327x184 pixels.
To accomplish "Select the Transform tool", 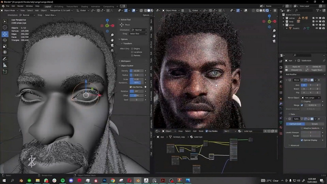I will [x=5, y=52].
